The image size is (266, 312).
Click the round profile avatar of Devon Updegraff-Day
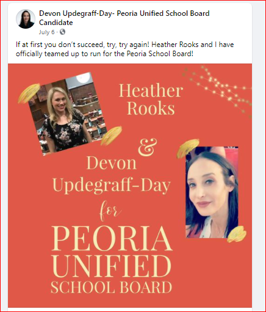pyautogui.click(x=26, y=19)
